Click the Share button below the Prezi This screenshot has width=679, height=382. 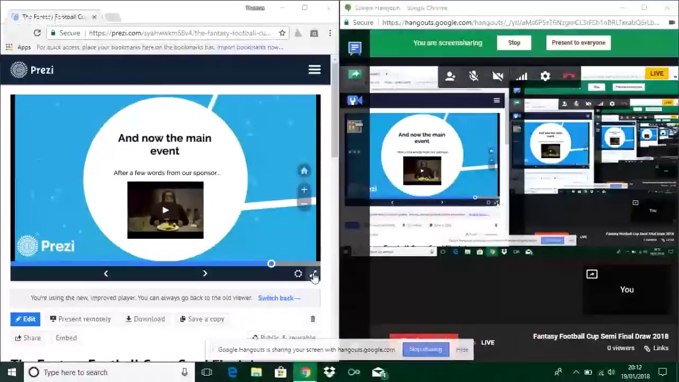click(x=28, y=338)
